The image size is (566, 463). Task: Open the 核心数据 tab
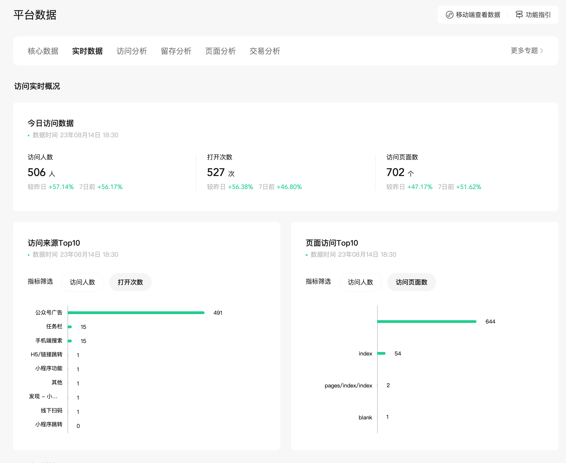click(43, 51)
